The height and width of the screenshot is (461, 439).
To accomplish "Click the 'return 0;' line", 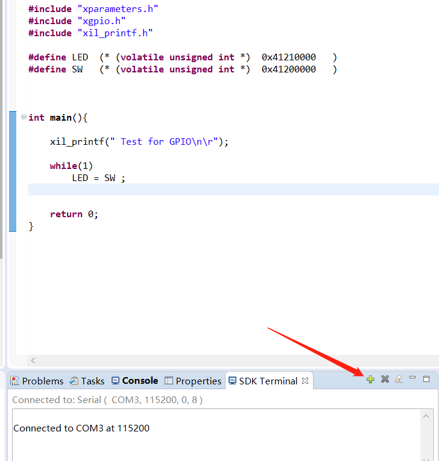I will (74, 214).
